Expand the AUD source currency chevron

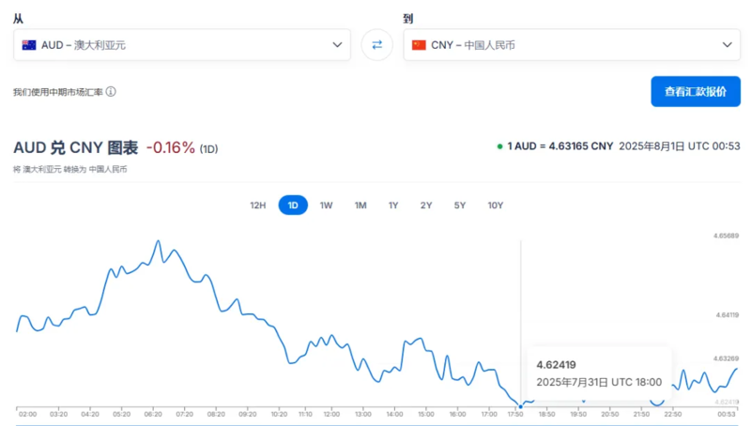click(x=337, y=44)
